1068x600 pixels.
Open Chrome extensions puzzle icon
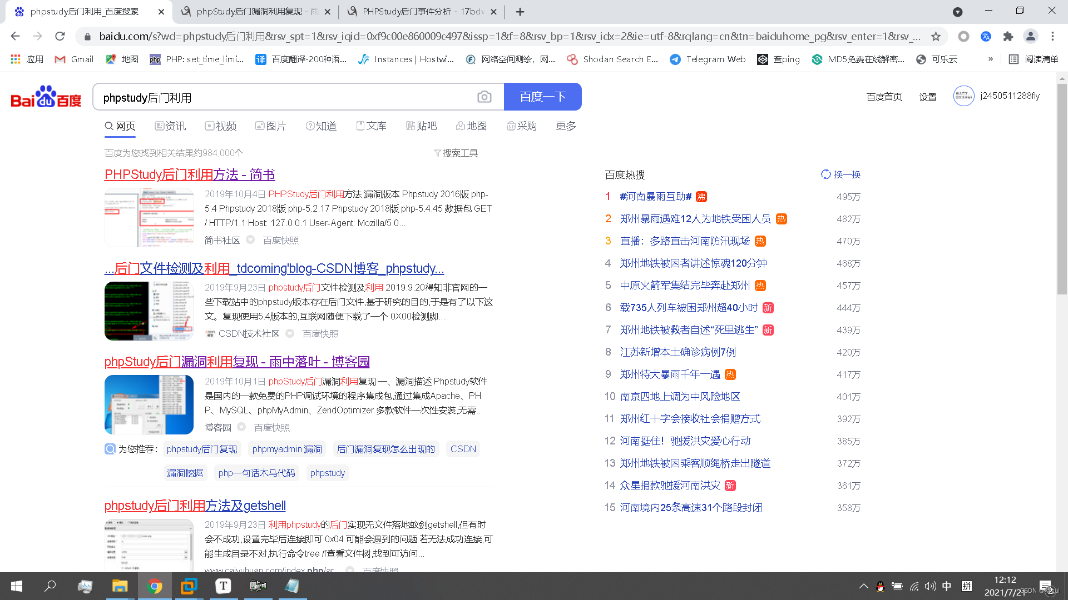click(x=1008, y=36)
